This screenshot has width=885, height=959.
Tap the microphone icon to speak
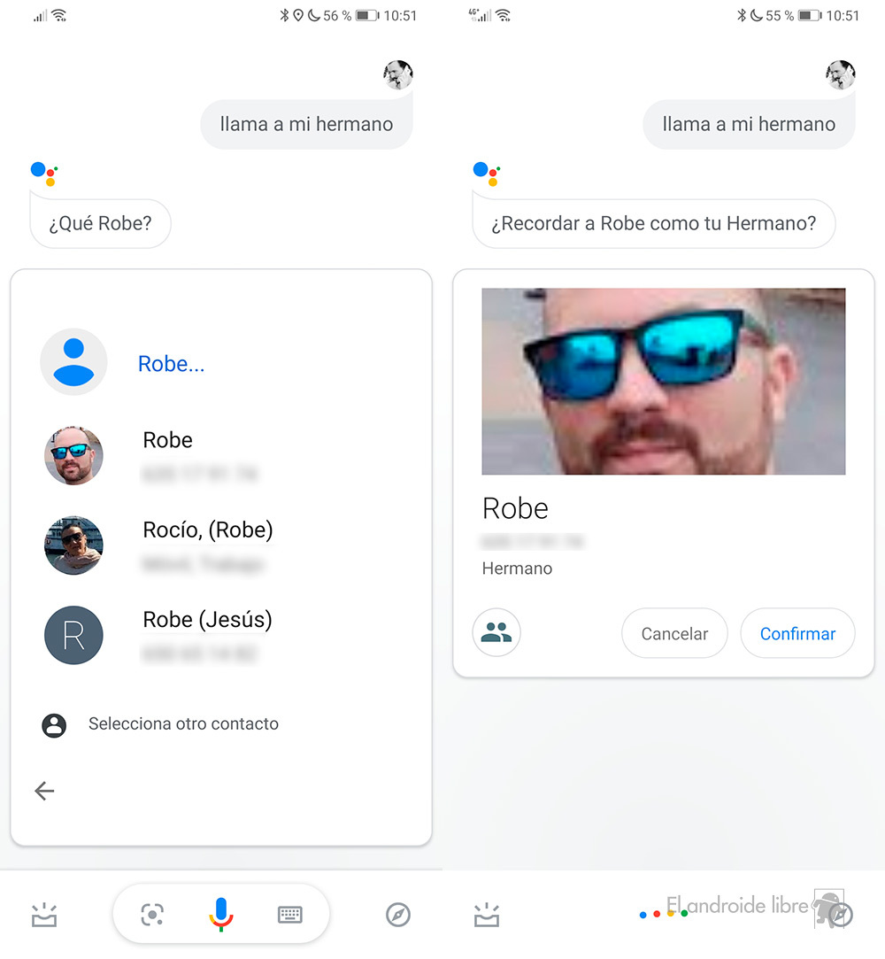[x=221, y=914]
